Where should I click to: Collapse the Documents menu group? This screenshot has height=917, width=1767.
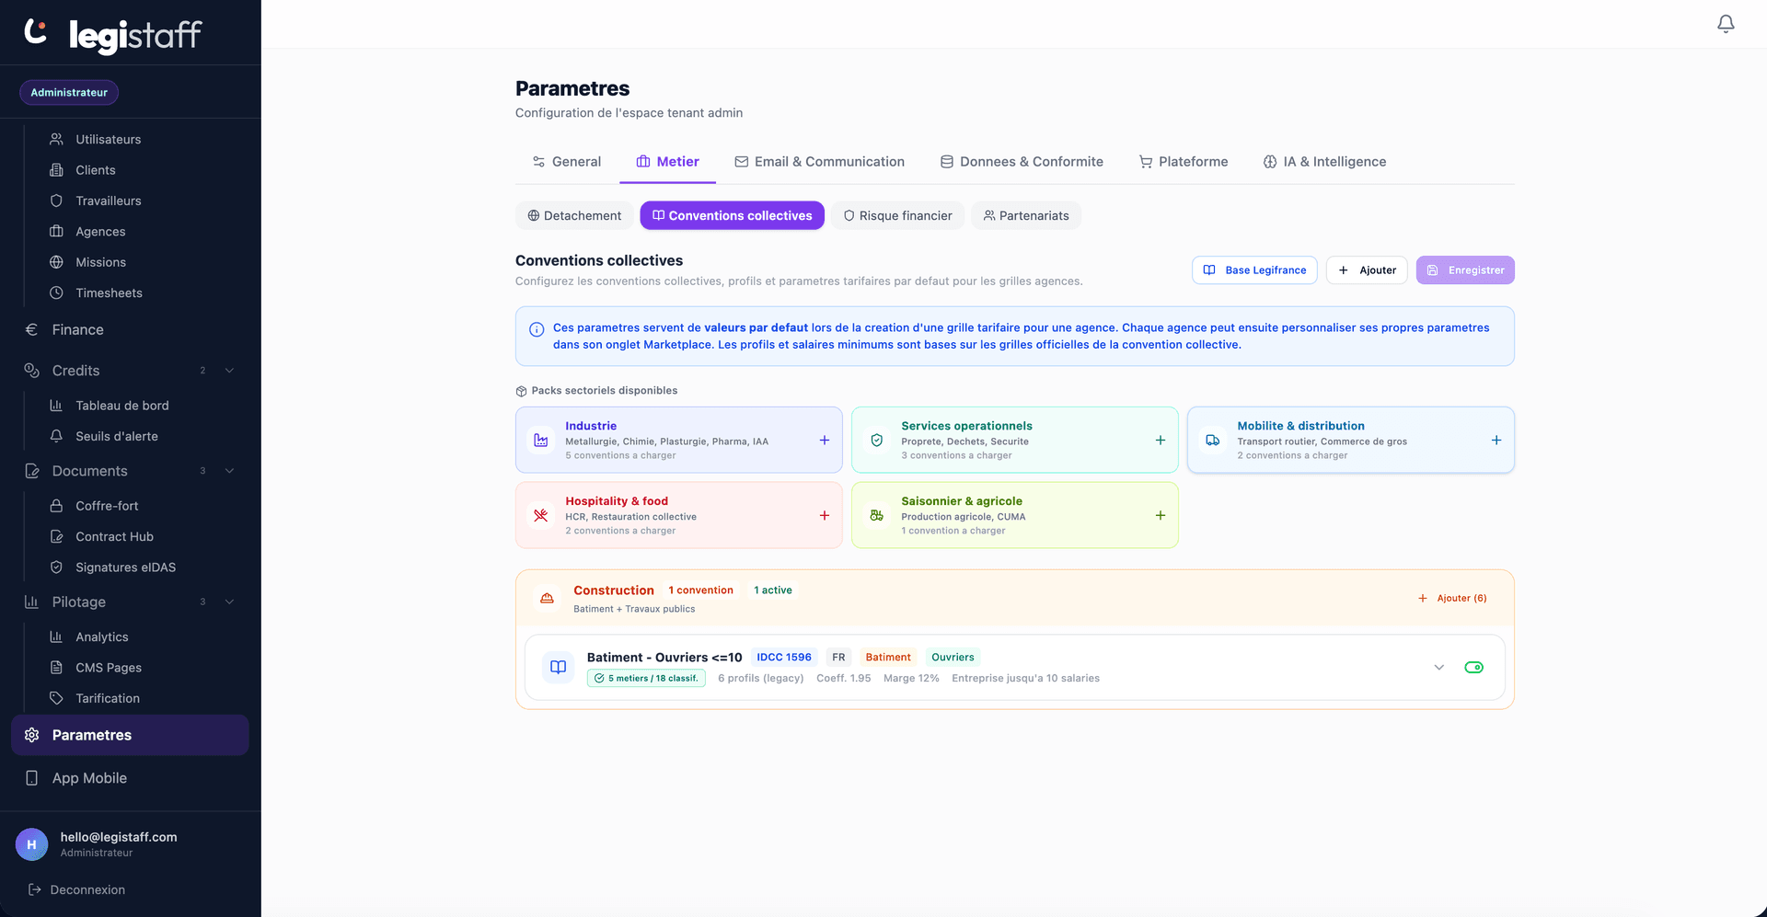[x=229, y=471]
